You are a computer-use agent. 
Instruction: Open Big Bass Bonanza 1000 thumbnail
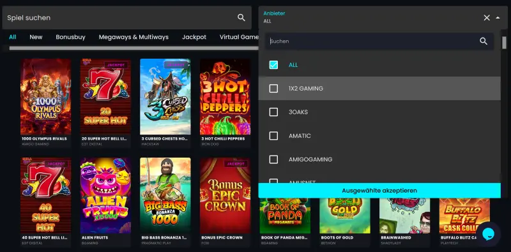click(165, 196)
